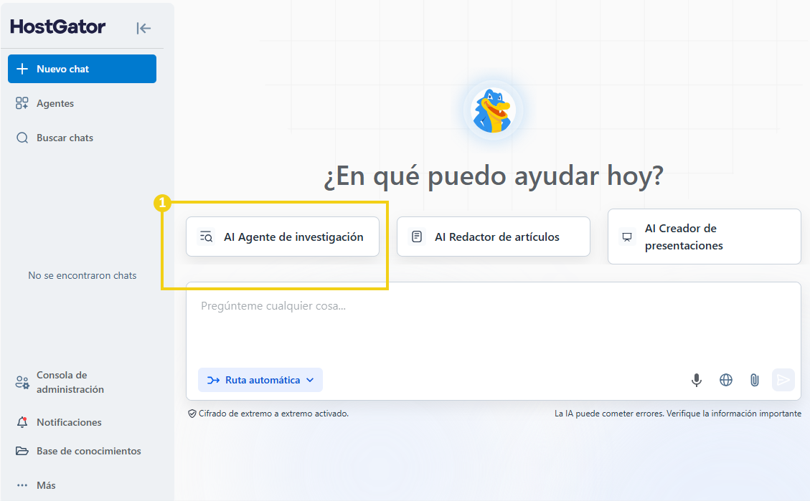This screenshot has width=810, height=501.
Task: Toggle web search globe icon
Action: pos(726,381)
